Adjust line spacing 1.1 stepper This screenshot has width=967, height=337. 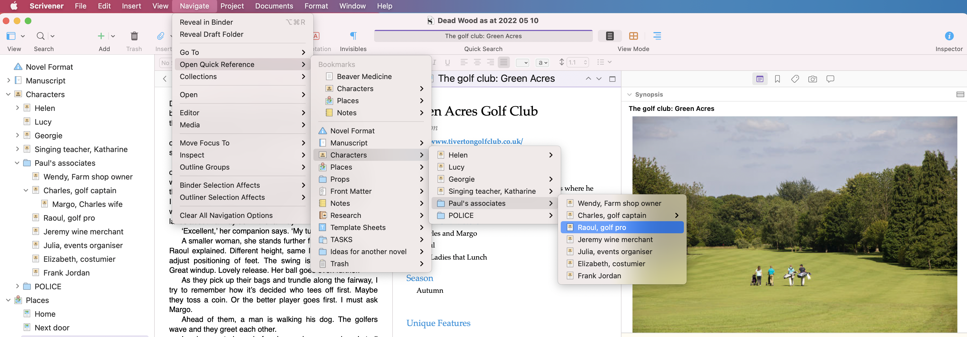point(585,63)
